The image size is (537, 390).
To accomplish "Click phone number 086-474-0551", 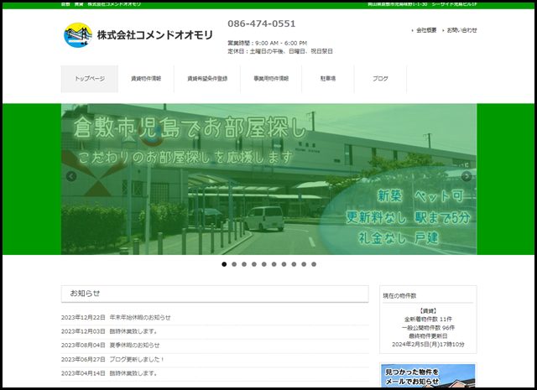I will (x=262, y=23).
